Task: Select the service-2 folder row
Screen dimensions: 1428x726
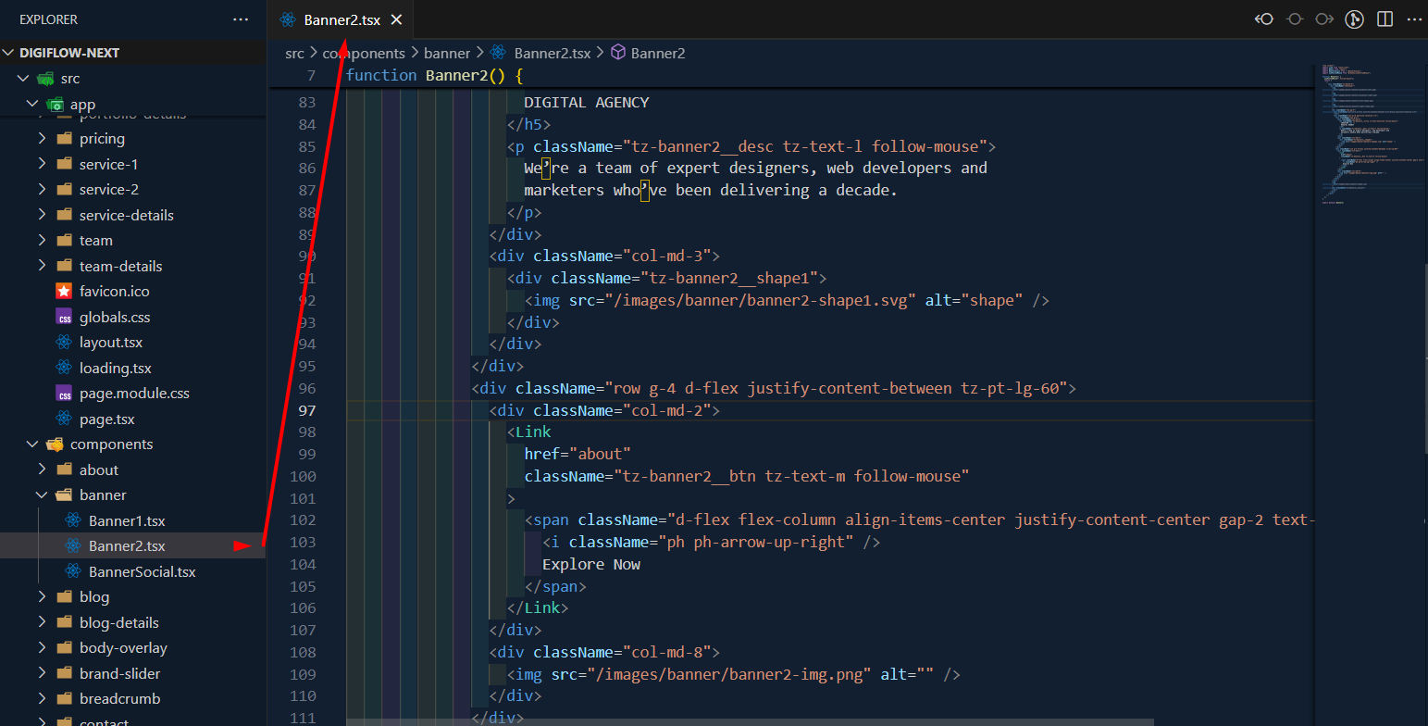Action: [x=133, y=189]
